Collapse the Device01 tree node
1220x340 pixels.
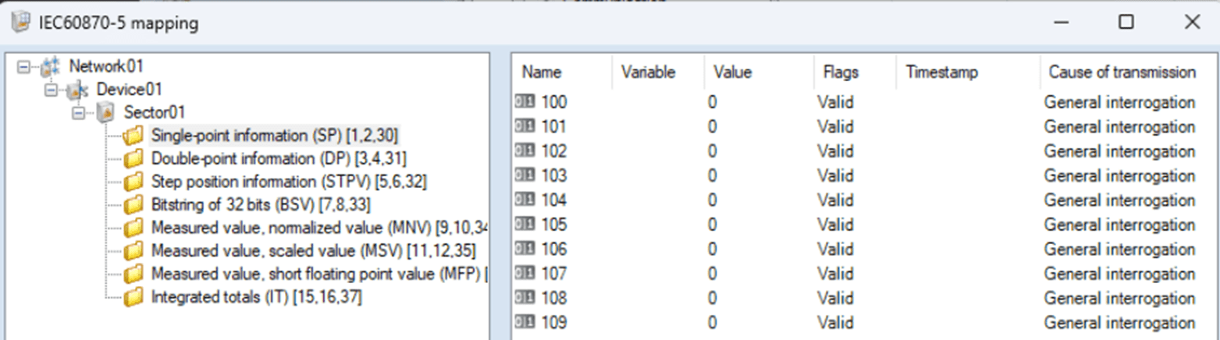(x=52, y=90)
